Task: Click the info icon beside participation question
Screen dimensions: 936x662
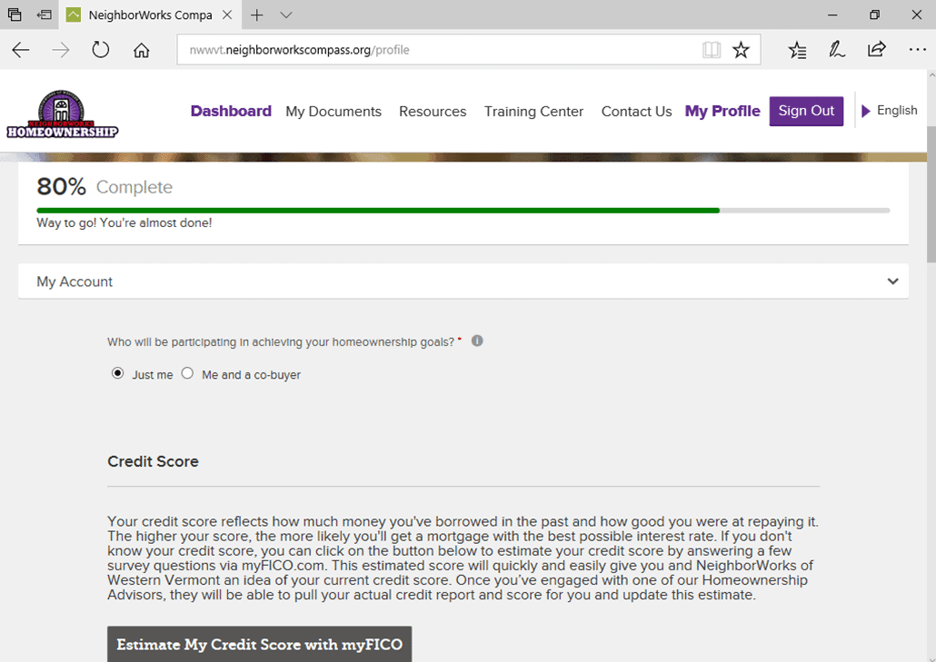Action: click(477, 341)
